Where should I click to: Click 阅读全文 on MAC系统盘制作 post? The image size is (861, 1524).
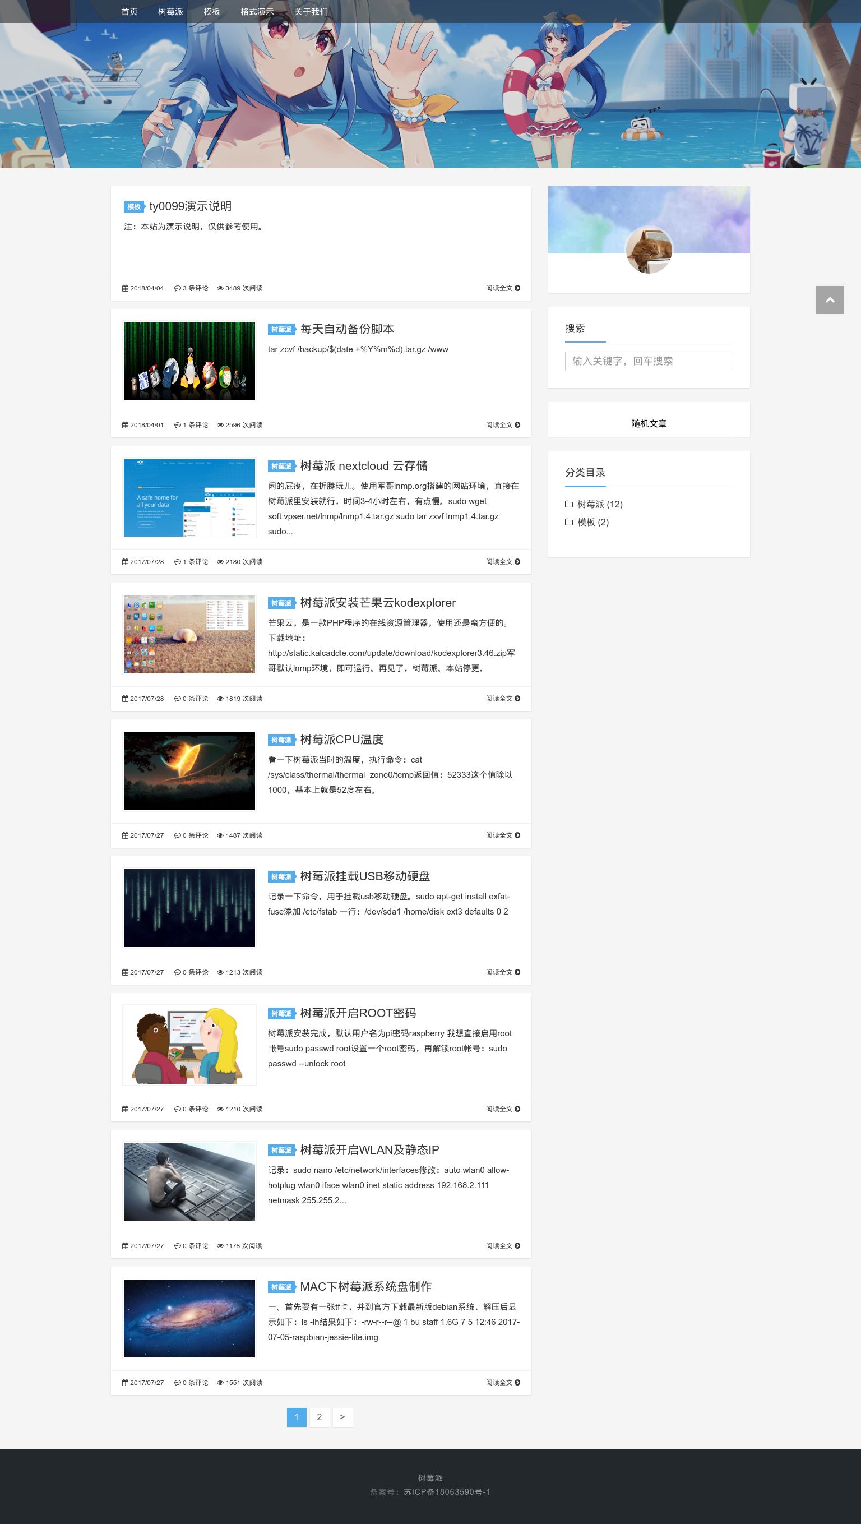tap(503, 1382)
